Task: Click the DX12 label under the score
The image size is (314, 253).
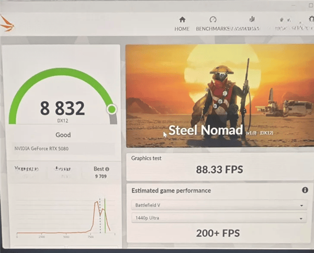Action: [x=63, y=120]
